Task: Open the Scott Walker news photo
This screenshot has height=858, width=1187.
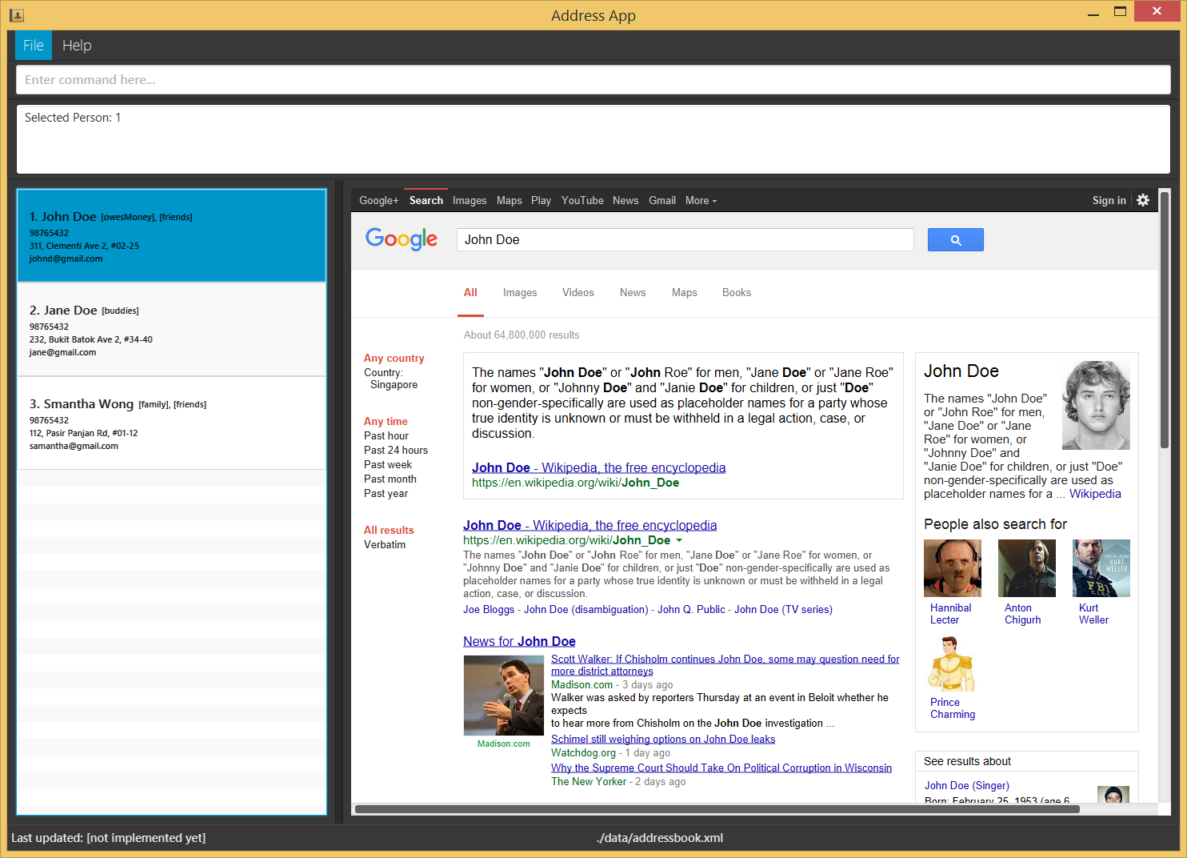Action: tap(504, 696)
